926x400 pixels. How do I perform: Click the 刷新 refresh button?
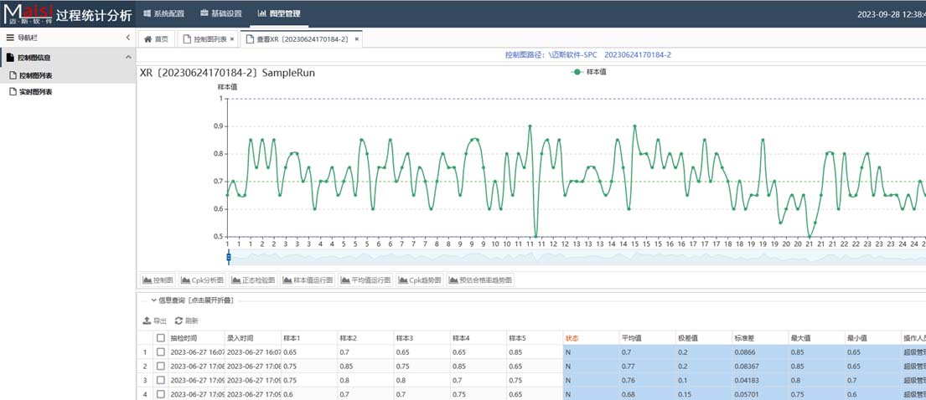point(187,321)
